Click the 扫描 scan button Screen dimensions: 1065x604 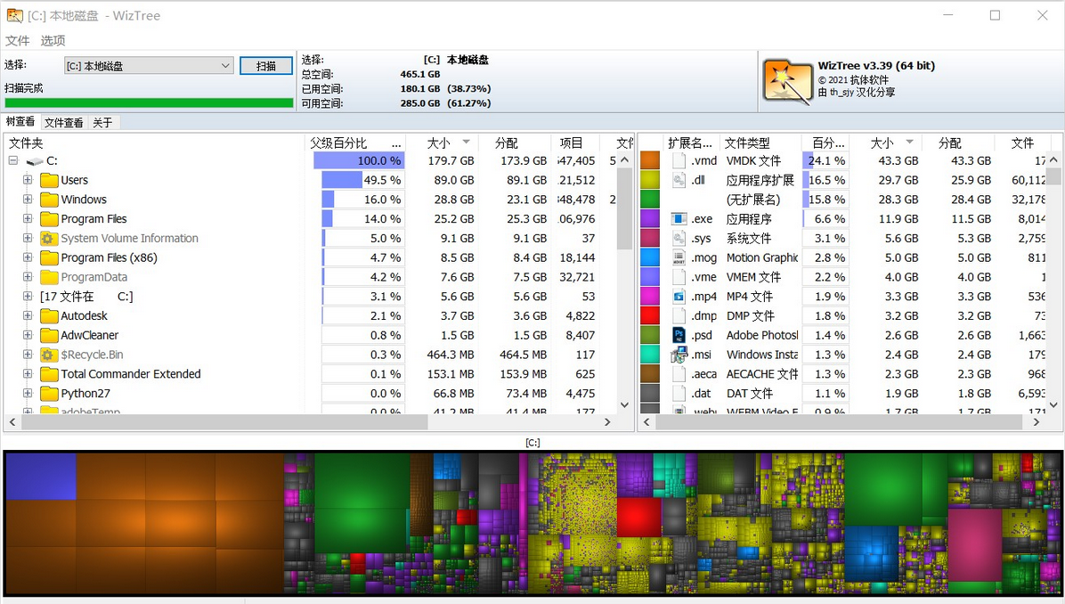click(266, 66)
